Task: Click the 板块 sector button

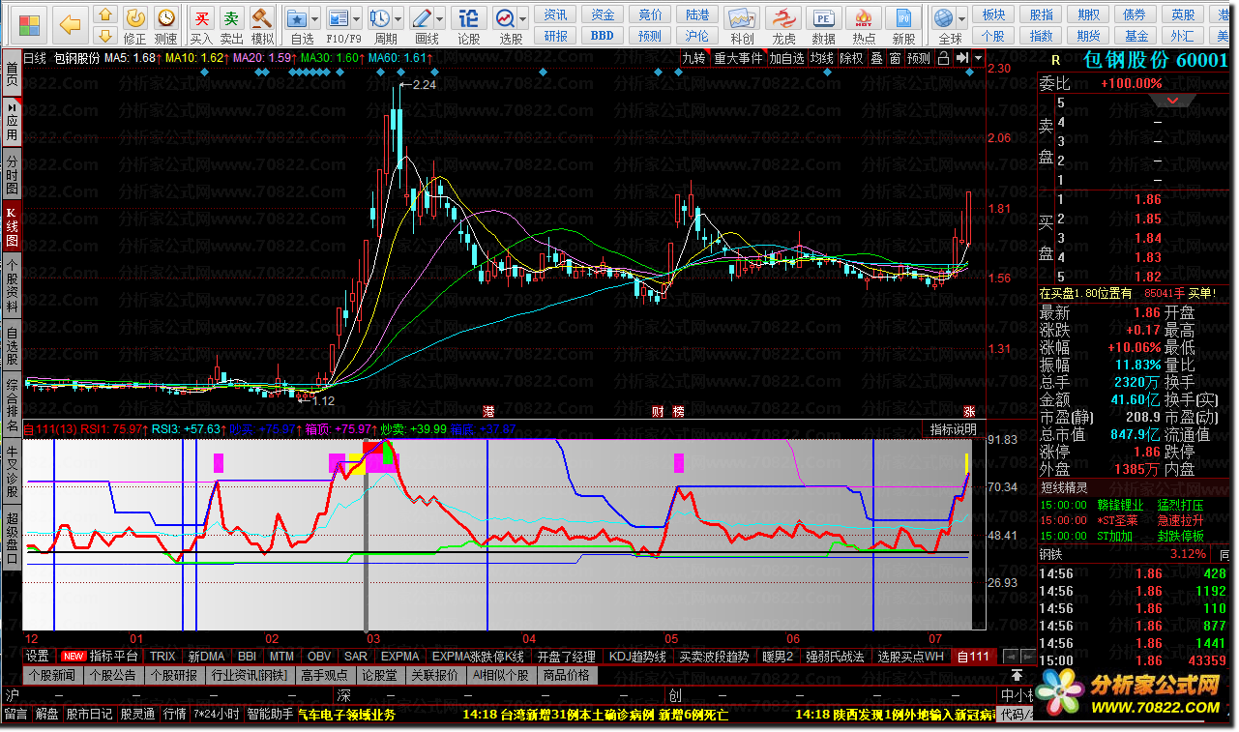Action: (993, 15)
